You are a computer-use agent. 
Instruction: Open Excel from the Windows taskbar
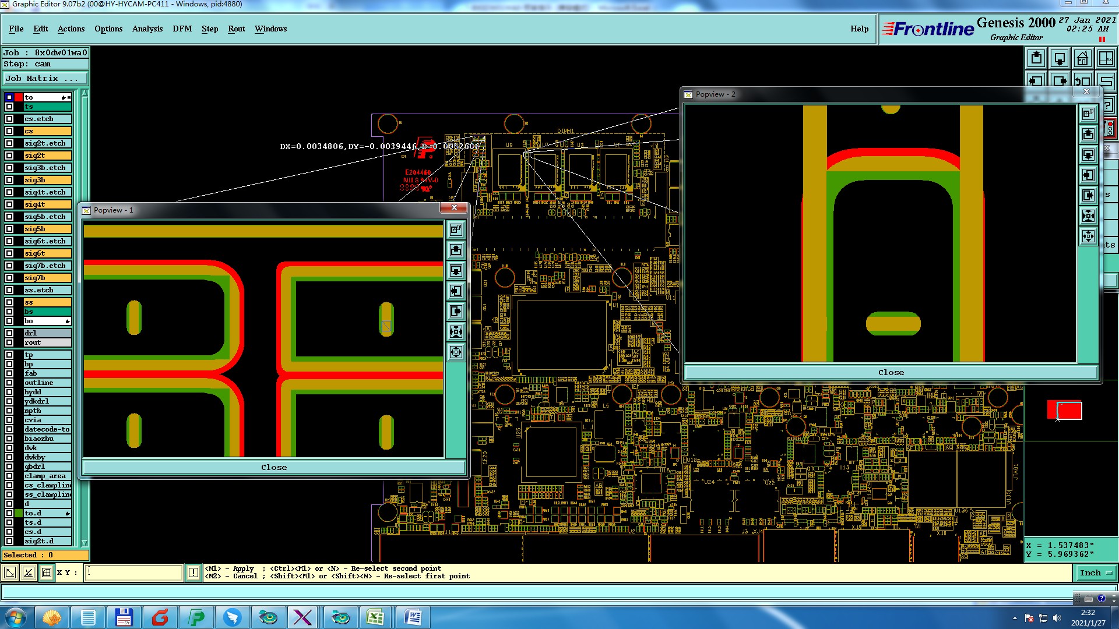point(375,617)
